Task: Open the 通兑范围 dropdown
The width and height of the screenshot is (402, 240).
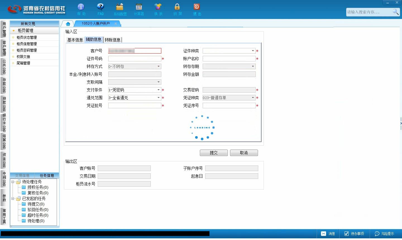Action: (x=159, y=98)
